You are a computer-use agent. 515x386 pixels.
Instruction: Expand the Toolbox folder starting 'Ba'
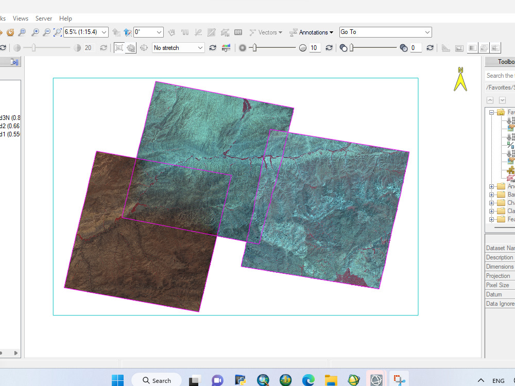click(491, 195)
